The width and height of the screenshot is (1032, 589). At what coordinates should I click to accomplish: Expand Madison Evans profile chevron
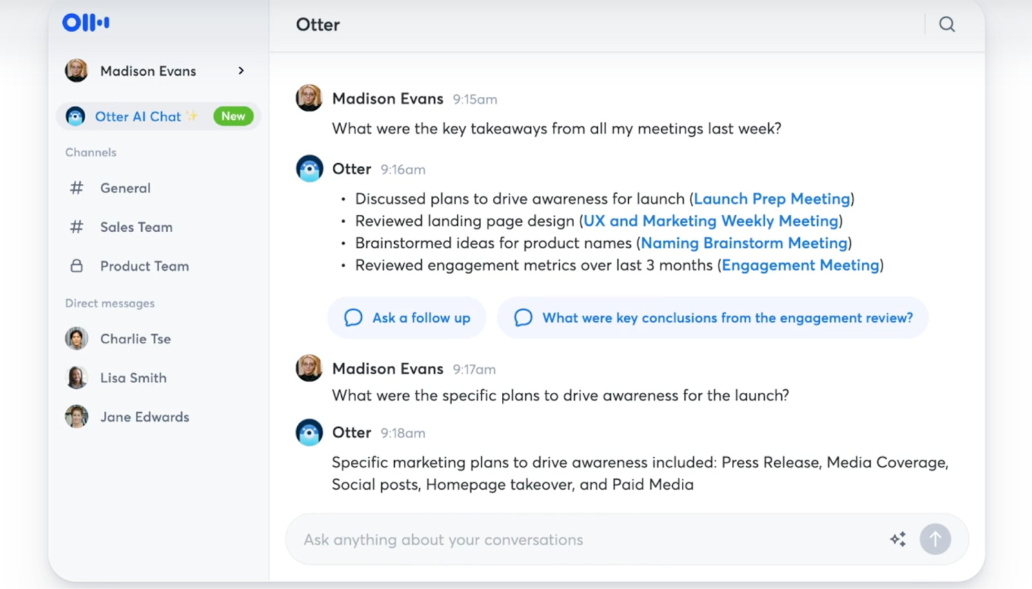[241, 71]
